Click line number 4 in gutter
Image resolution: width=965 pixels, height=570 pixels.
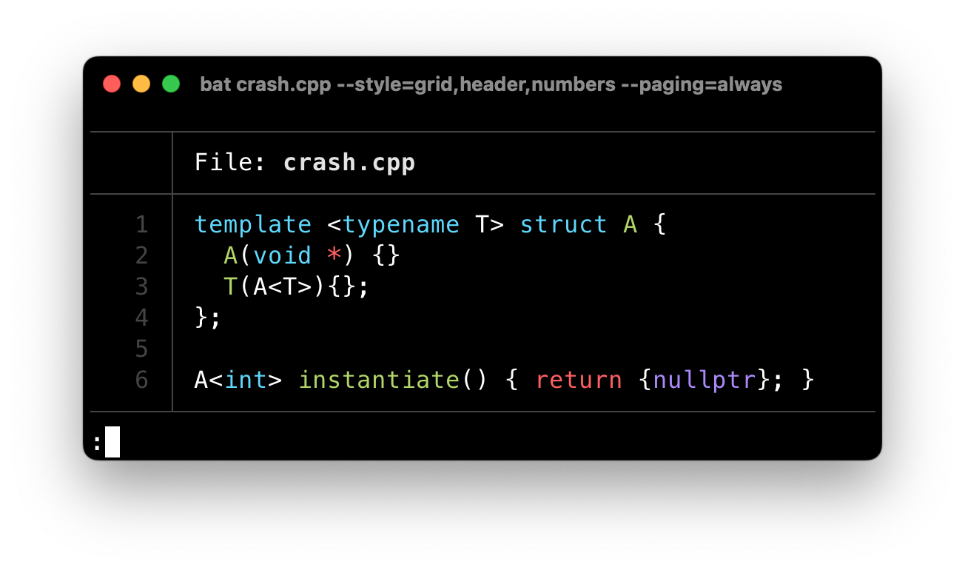tap(142, 318)
